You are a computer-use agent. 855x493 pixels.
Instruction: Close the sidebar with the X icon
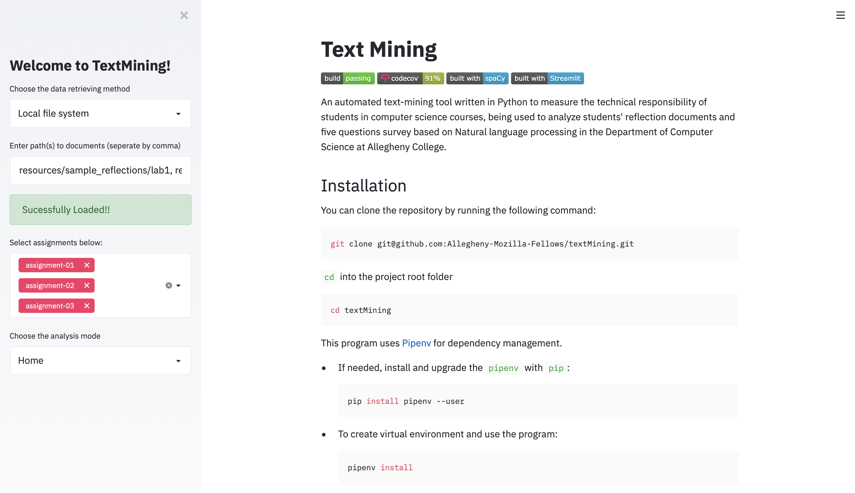pyautogui.click(x=184, y=15)
